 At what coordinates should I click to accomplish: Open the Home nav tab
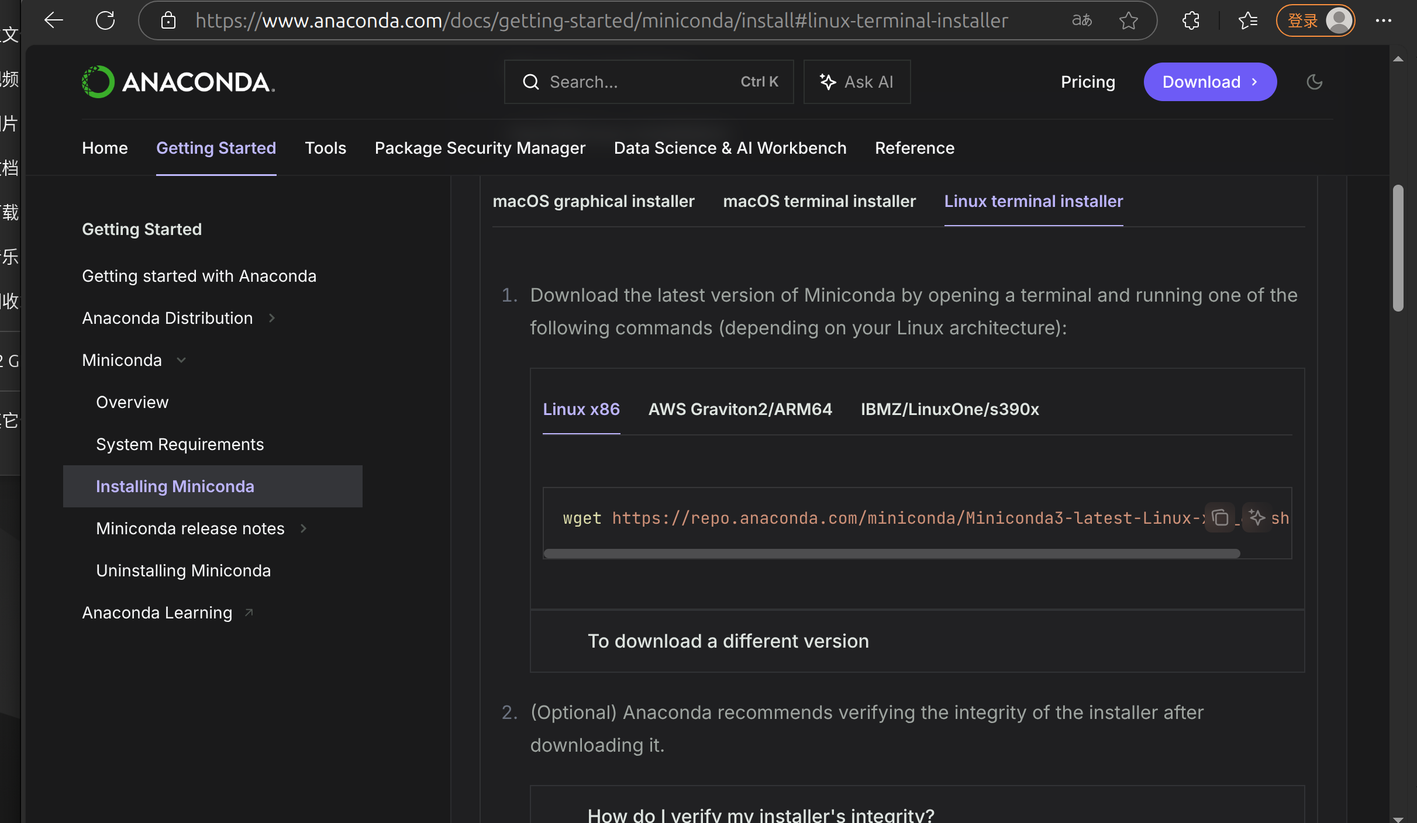pyautogui.click(x=105, y=148)
